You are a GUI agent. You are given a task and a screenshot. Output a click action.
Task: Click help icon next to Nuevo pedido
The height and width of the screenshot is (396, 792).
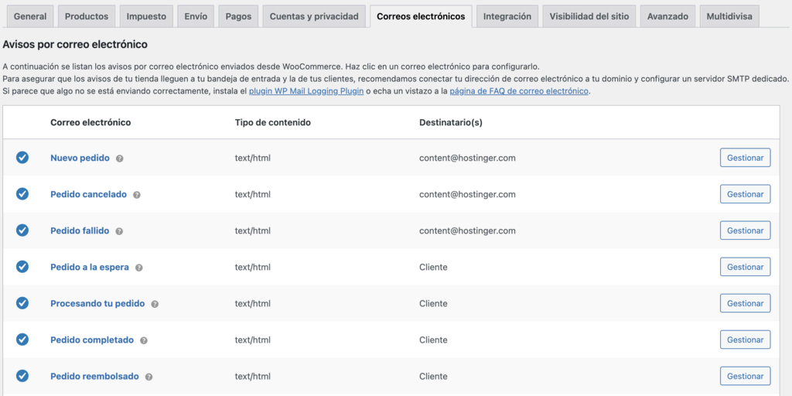point(120,159)
